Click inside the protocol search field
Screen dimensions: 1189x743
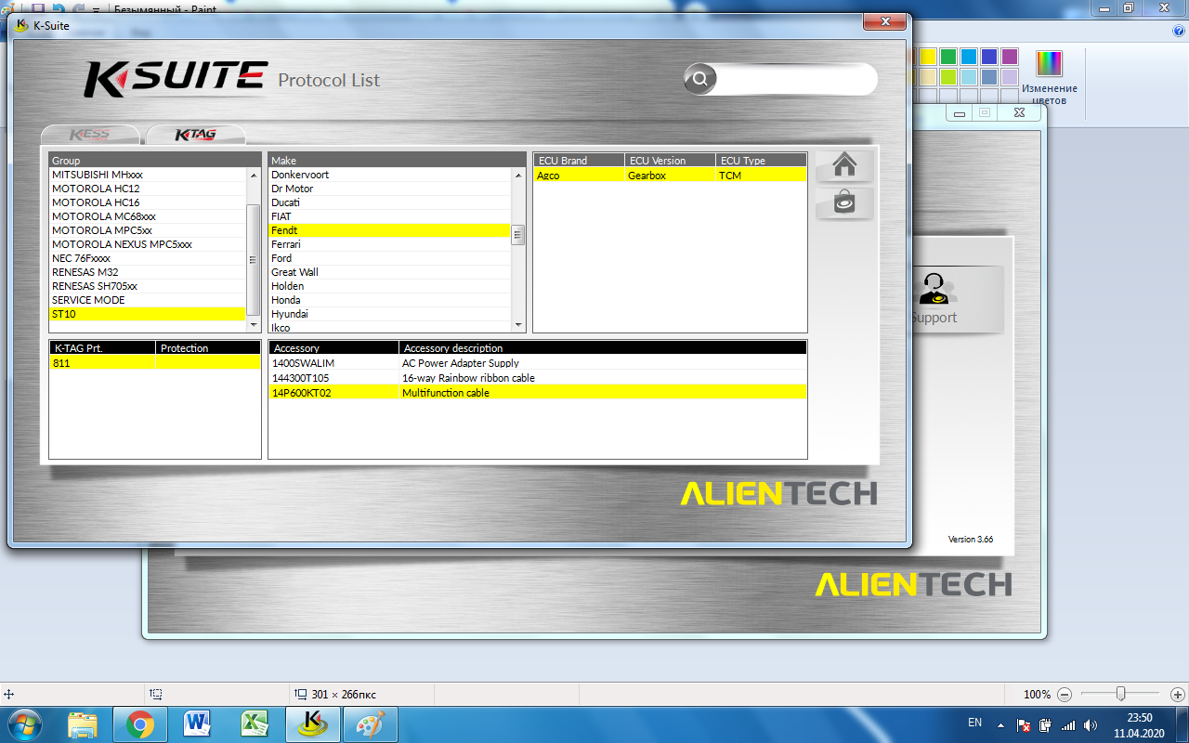click(x=794, y=79)
